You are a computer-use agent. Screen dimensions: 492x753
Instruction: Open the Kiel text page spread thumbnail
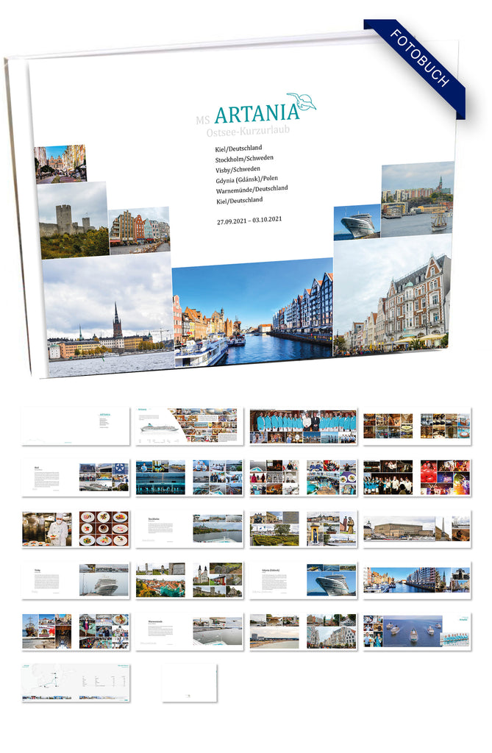click(76, 478)
